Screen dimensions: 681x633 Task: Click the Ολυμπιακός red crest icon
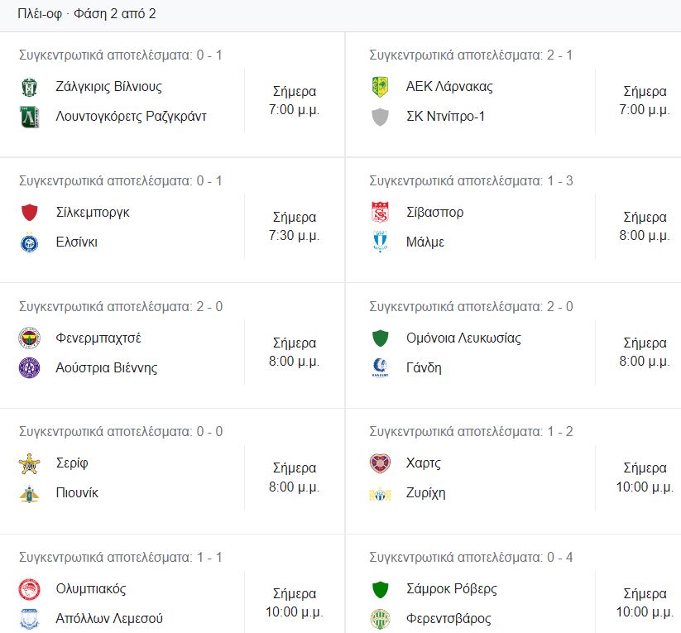click(29, 589)
